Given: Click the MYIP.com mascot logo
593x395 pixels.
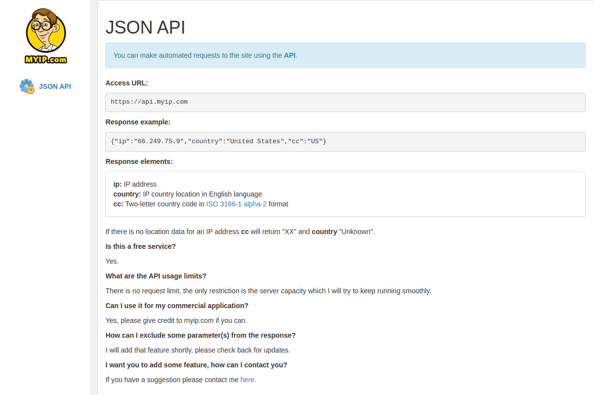Looking at the screenshot, I should click(45, 36).
